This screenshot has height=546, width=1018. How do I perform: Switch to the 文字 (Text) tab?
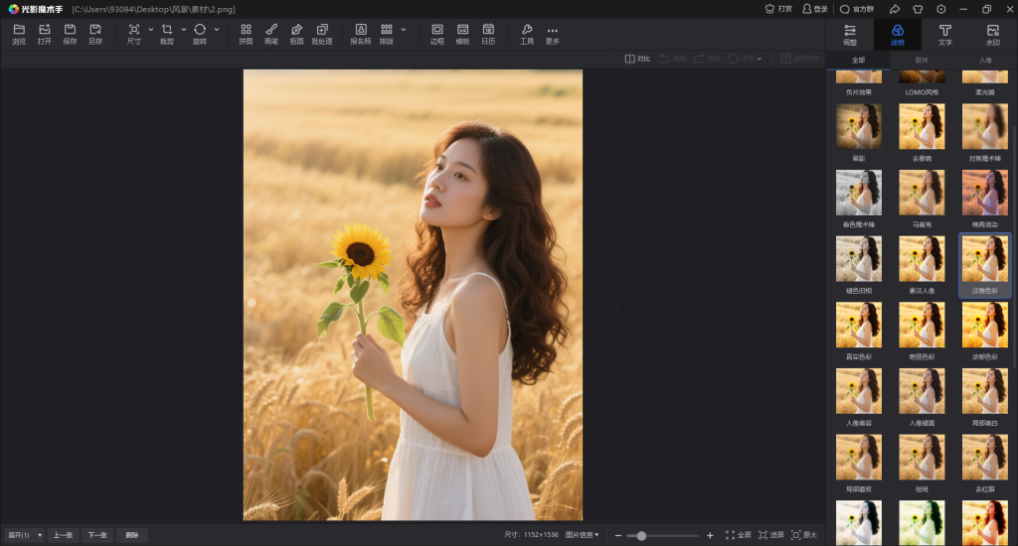(x=944, y=35)
